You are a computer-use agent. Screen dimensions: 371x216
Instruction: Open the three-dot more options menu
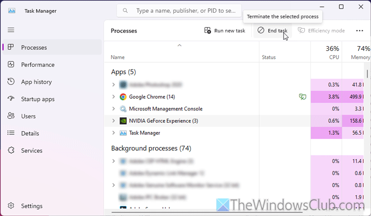359,31
